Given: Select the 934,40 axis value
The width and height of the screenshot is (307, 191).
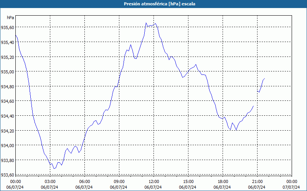Looking at the screenshot, I should 8,116.
